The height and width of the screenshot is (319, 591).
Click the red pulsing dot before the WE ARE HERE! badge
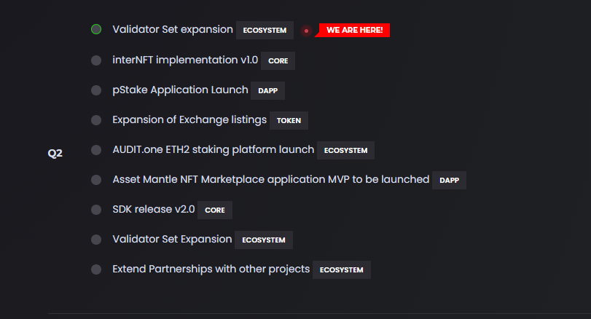(307, 31)
